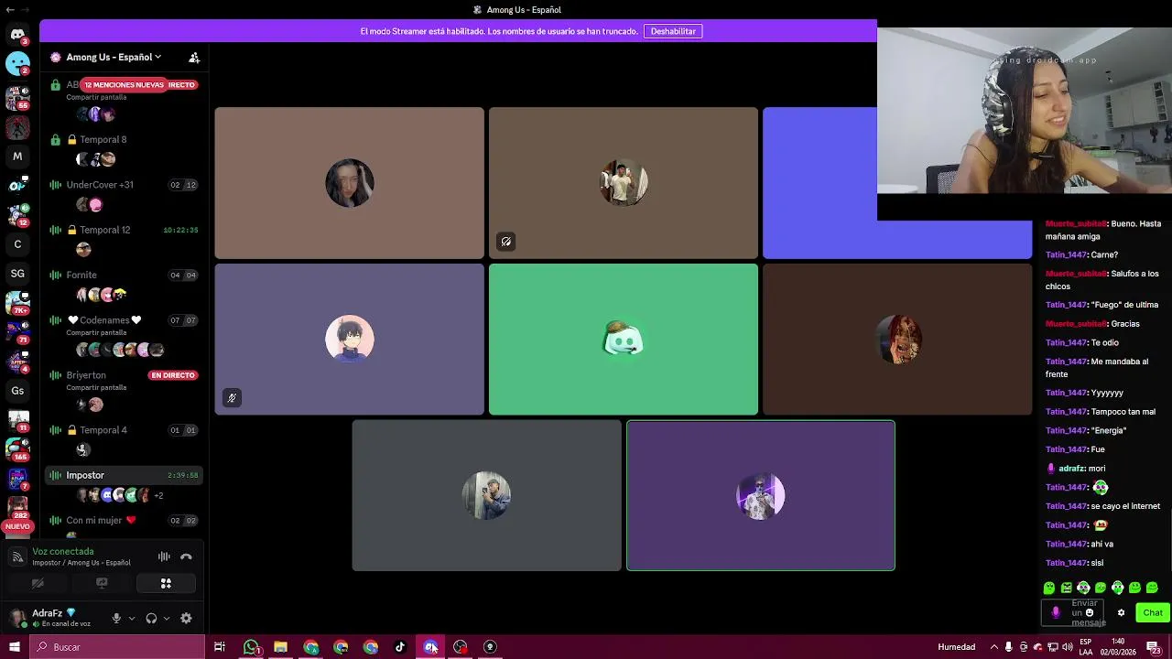Pick the last green emote in emote row

(1152, 588)
